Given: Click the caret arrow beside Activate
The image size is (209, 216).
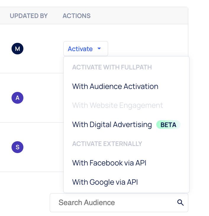Looking at the screenshot, I should point(99,49).
